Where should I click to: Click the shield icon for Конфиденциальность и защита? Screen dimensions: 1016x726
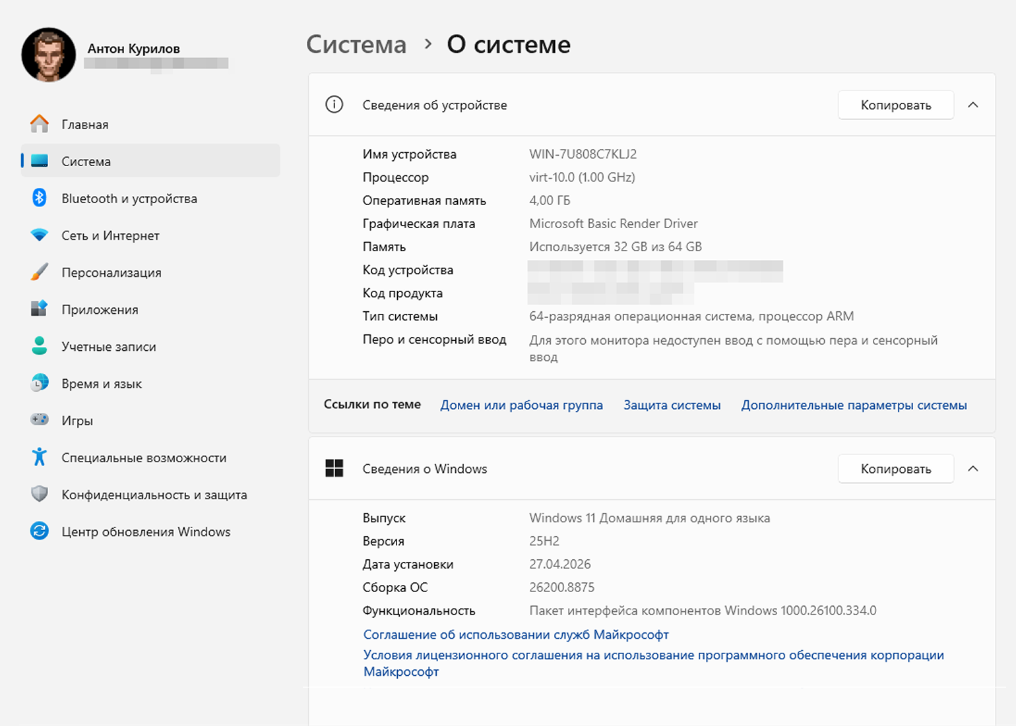40,494
